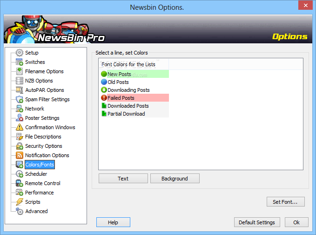Select AutoPAR Options in the tree
This screenshot has height=235, width=316.
pos(45,90)
